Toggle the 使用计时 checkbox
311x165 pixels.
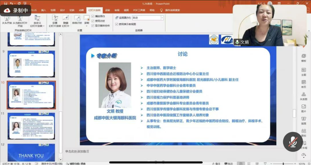tap(93, 21)
